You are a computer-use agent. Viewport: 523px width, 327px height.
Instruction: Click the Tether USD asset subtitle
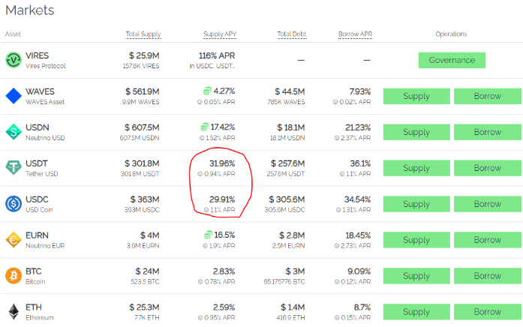(42, 174)
